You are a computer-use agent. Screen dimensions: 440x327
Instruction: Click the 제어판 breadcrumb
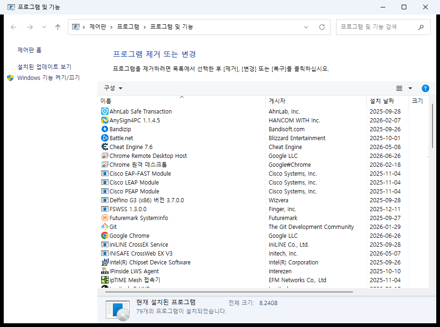click(98, 27)
